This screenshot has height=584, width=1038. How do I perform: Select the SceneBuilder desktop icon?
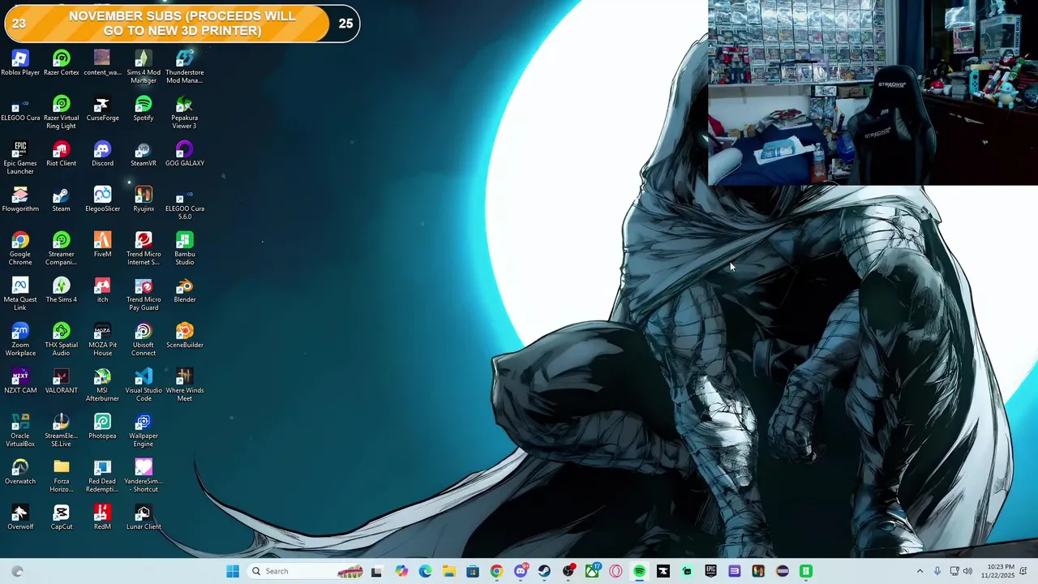pos(185,336)
